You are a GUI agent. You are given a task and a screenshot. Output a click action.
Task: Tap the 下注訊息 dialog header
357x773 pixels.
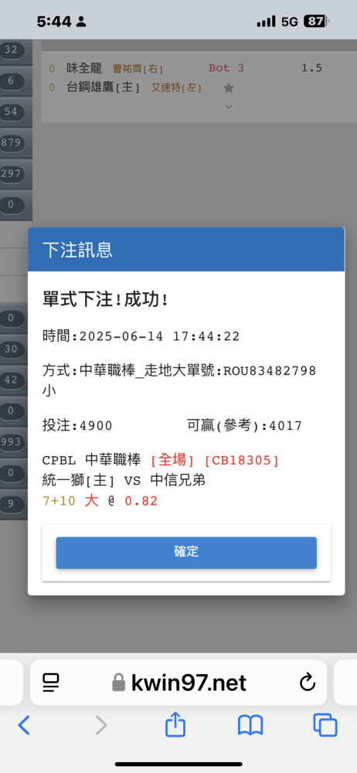(x=186, y=250)
